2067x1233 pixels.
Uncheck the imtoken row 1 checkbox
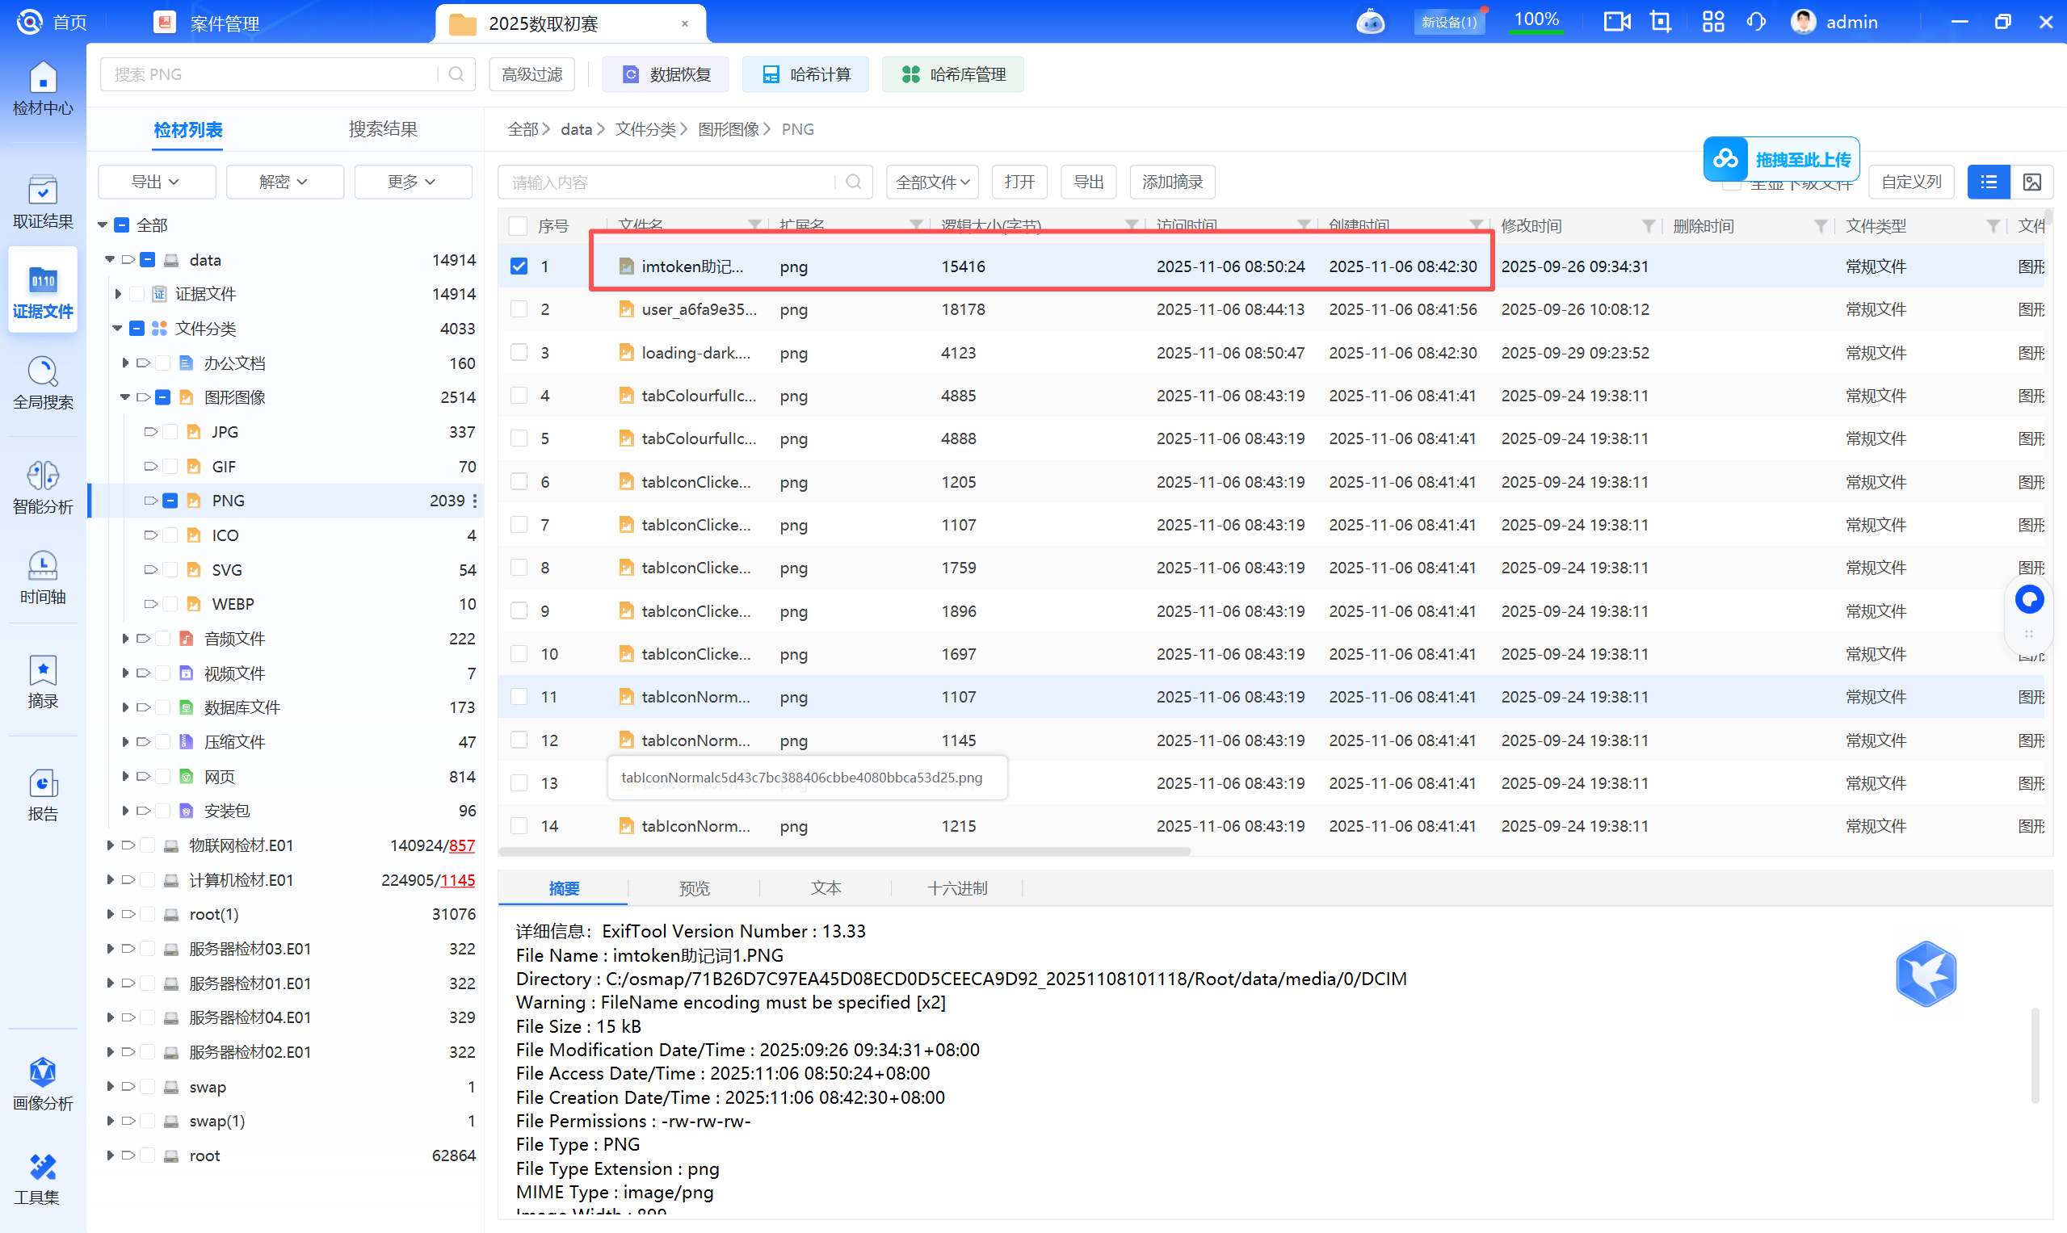tap(519, 266)
